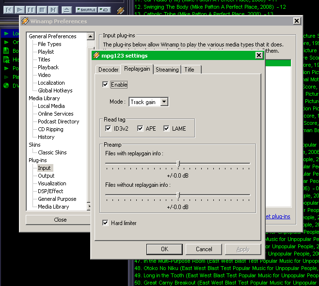
Task: Click the Play button in Winamp
Action: pyautogui.click(x=20, y=10)
